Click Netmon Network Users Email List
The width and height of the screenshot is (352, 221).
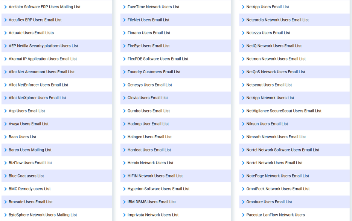click(276, 59)
